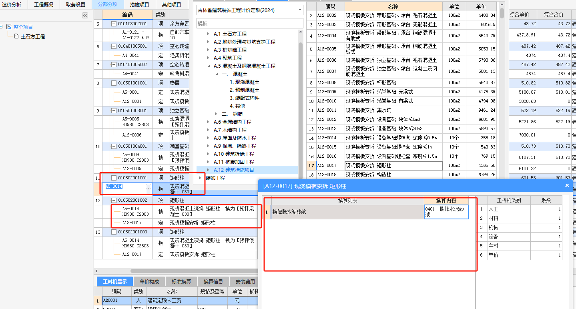The image size is (576, 309).
Task: Expand A.7 木结构工程 chapter
Action: pyautogui.click(x=208, y=130)
